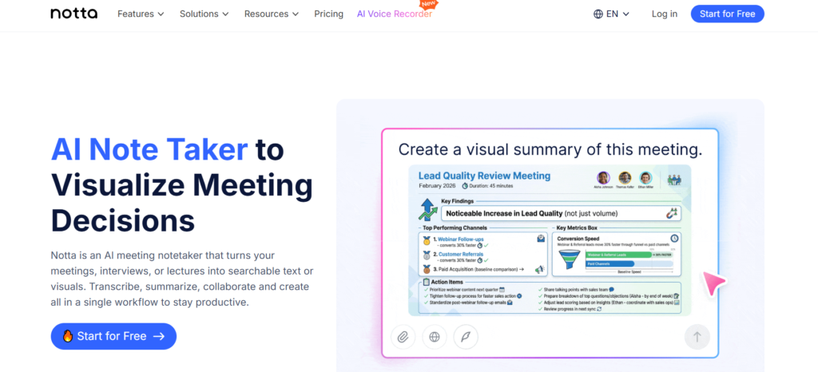Click the Action Items clipboard icon
818x372 pixels.
coord(427,282)
